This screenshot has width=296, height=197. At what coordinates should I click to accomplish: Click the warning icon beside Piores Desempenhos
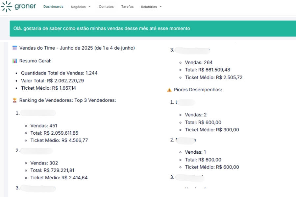pos(169,90)
